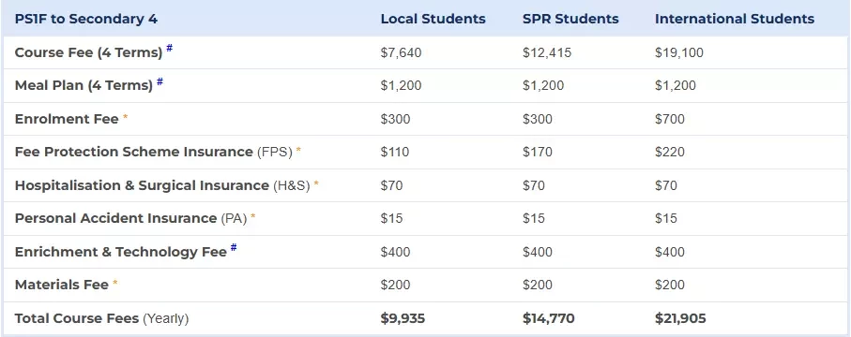Click the asterisk after Fee Protection Scheme Insurance

point(298,150)
